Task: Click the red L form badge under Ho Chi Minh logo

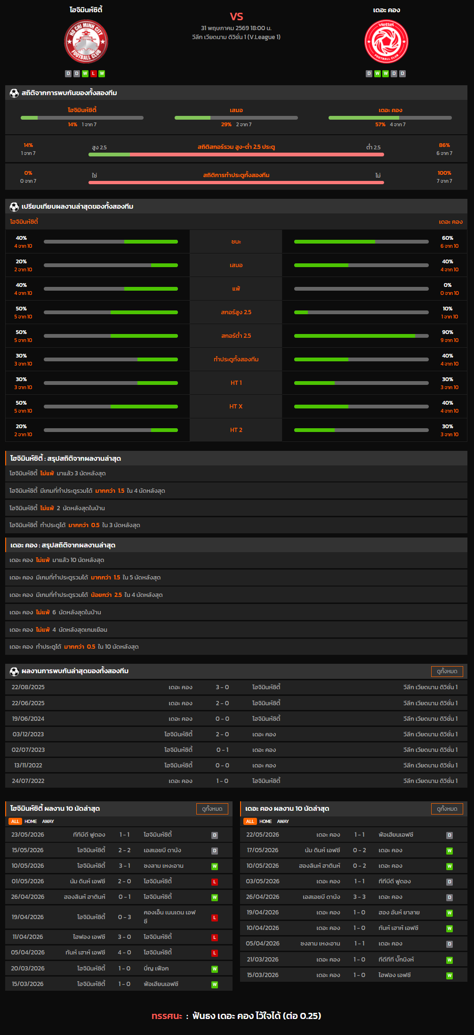Action: tap(94, 73)
